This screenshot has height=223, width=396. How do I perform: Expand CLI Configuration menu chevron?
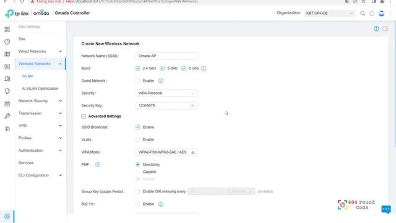coord(61,175)
